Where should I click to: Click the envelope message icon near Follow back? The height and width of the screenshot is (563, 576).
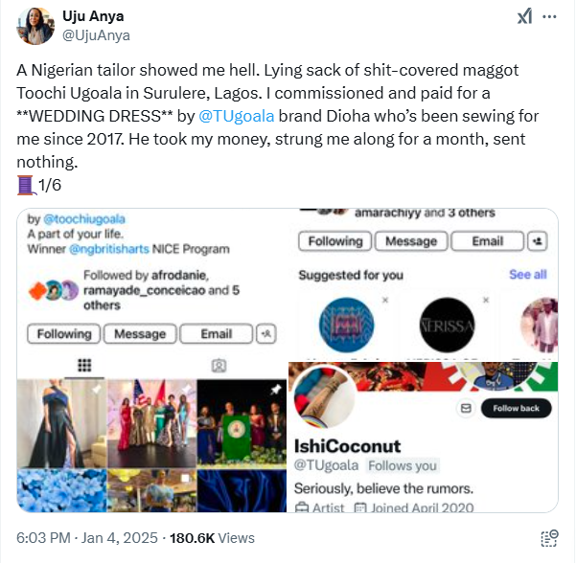tap(465, 408)
